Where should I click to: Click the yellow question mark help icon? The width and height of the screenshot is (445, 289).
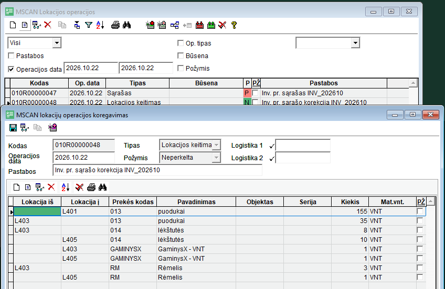[234, 25]
